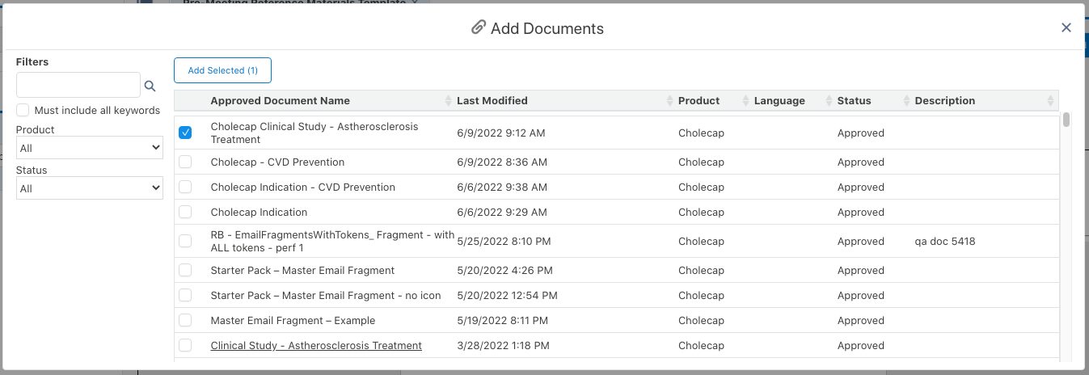Screen dimensions: 1089x375
Task: Sort by Description column arrows
Action: click(x=1051, y=101)
